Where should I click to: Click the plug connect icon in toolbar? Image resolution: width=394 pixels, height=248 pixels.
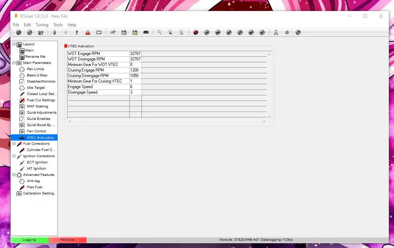[54, 32]
